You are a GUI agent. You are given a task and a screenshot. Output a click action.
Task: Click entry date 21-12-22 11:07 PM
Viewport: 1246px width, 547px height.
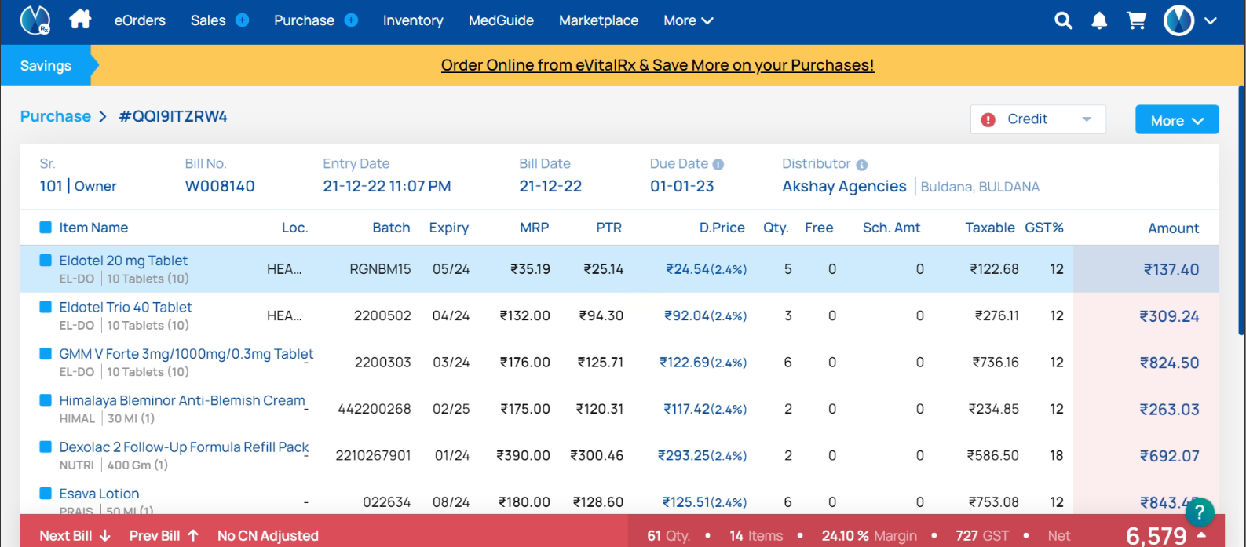tap(387, 186)
